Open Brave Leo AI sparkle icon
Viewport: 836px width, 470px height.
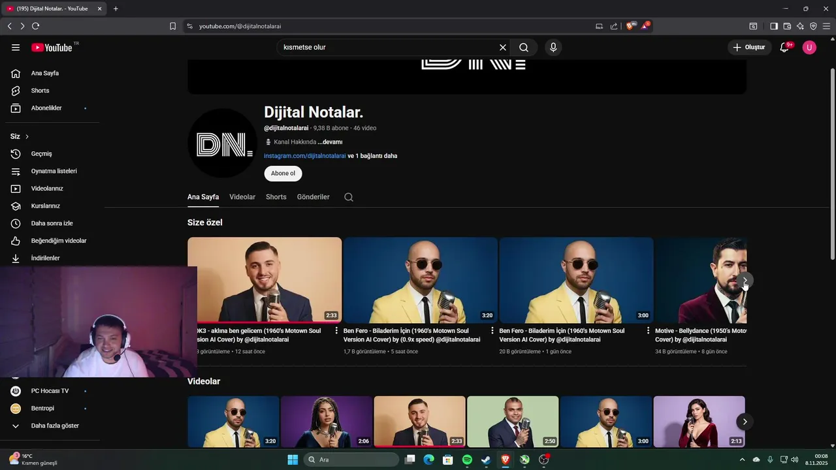click(800, 26)
